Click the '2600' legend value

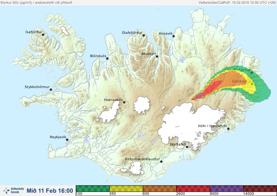pyautogui.click(x=181, y=194)
